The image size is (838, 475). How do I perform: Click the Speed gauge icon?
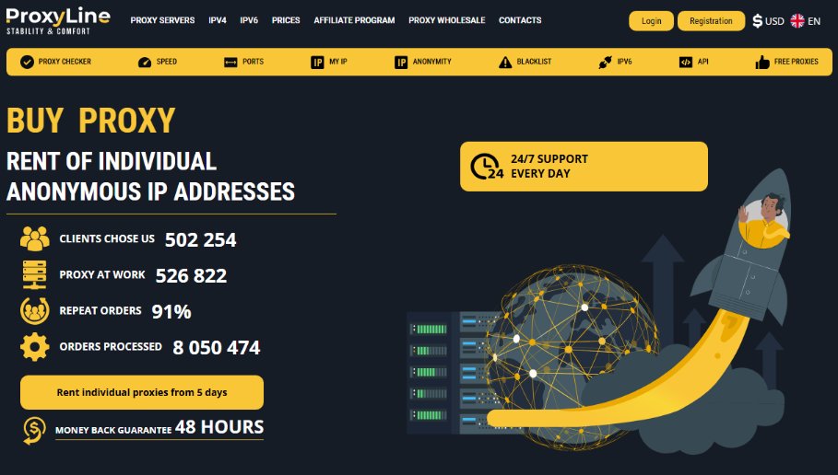pyautogui.click(x=145, y=62)
